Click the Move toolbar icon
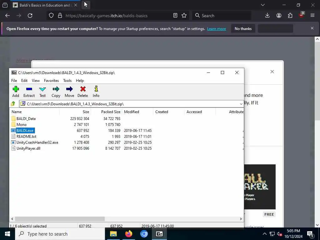Image resolution: width=320 pixels, height=240 pixels. coord(69,92)
